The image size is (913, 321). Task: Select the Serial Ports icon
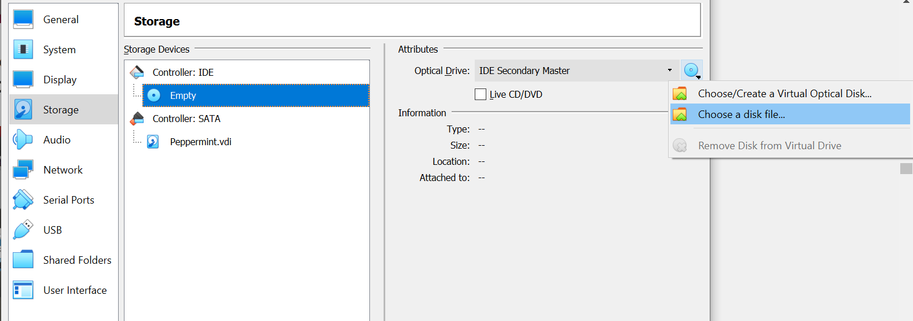pos(23,200)
